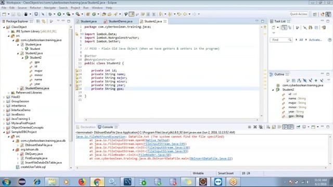This screenshot has width=333, height=187.
Task: Toggle Categorized view in Task List
Action: click(x=284, y=28)
